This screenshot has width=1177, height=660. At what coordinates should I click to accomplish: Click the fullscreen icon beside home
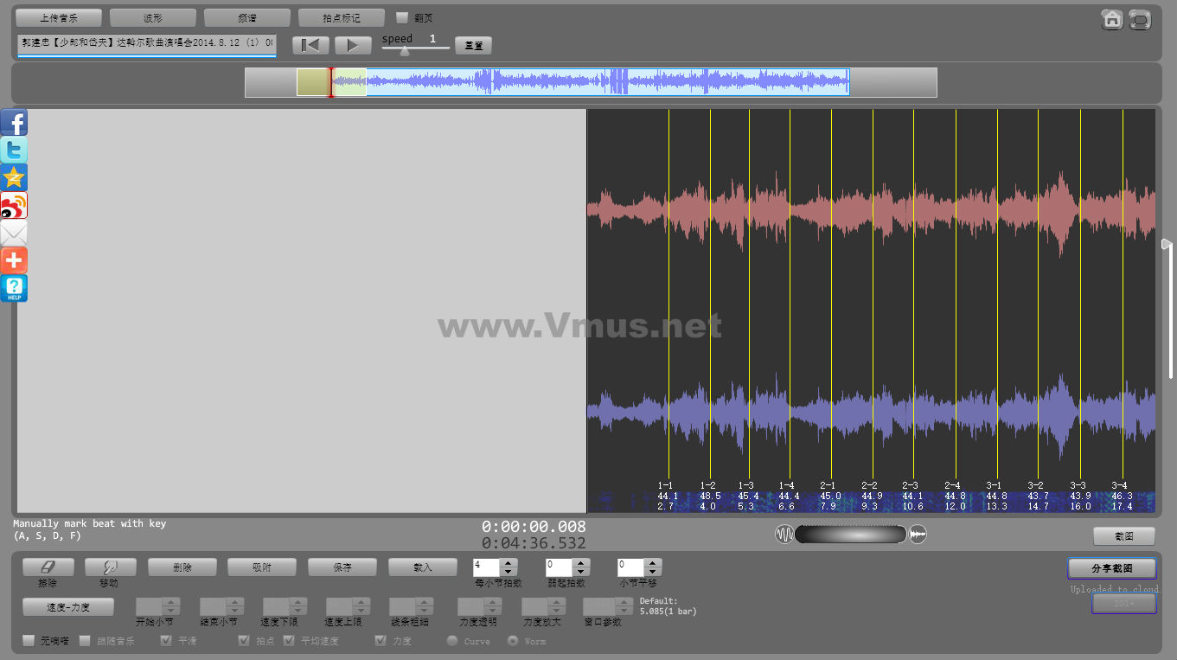click(x=1140, y=20)
